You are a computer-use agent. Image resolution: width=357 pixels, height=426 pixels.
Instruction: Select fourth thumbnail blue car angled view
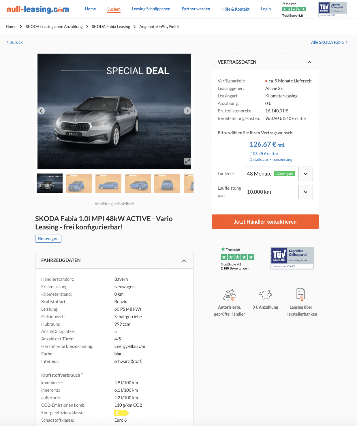click(x=138, y=183)
